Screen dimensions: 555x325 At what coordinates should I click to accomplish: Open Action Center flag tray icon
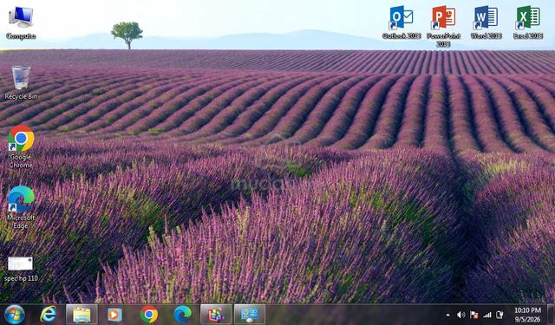pos(474,315)
